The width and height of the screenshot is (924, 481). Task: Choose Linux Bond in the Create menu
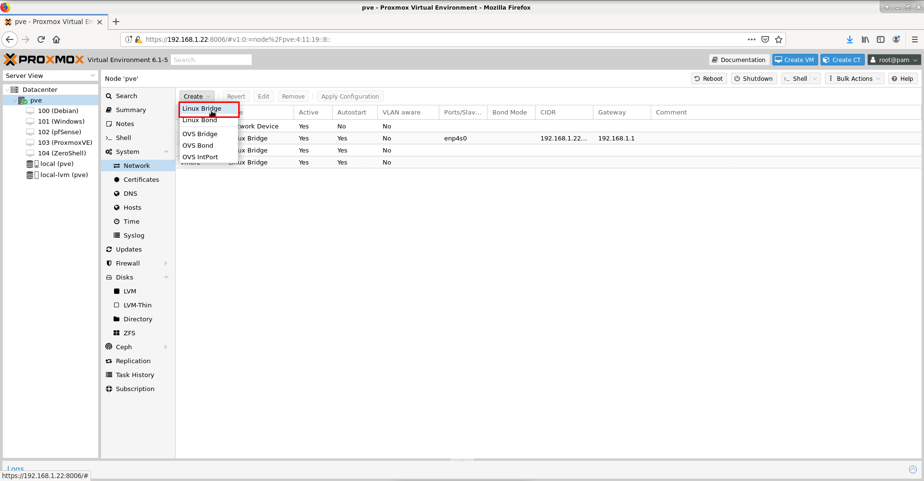[x=209, y=120]
